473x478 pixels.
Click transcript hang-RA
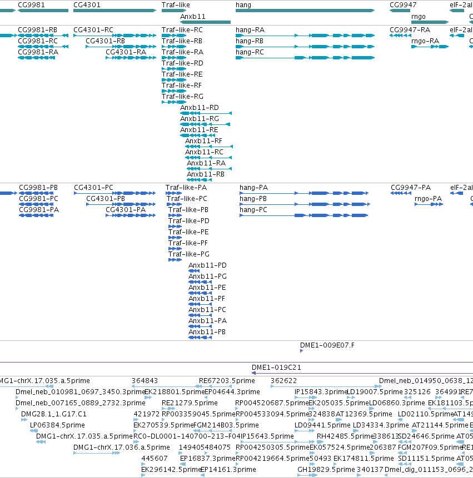point(305,36)
